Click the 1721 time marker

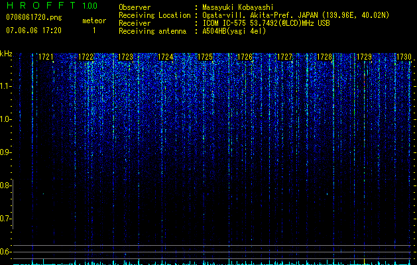[x=46, y=57]
